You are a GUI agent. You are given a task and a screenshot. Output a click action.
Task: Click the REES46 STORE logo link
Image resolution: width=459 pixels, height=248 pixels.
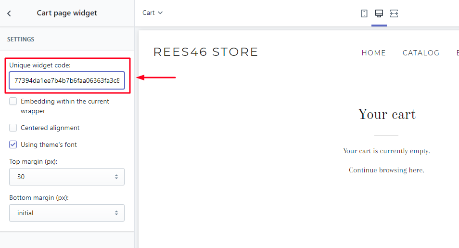205,52
